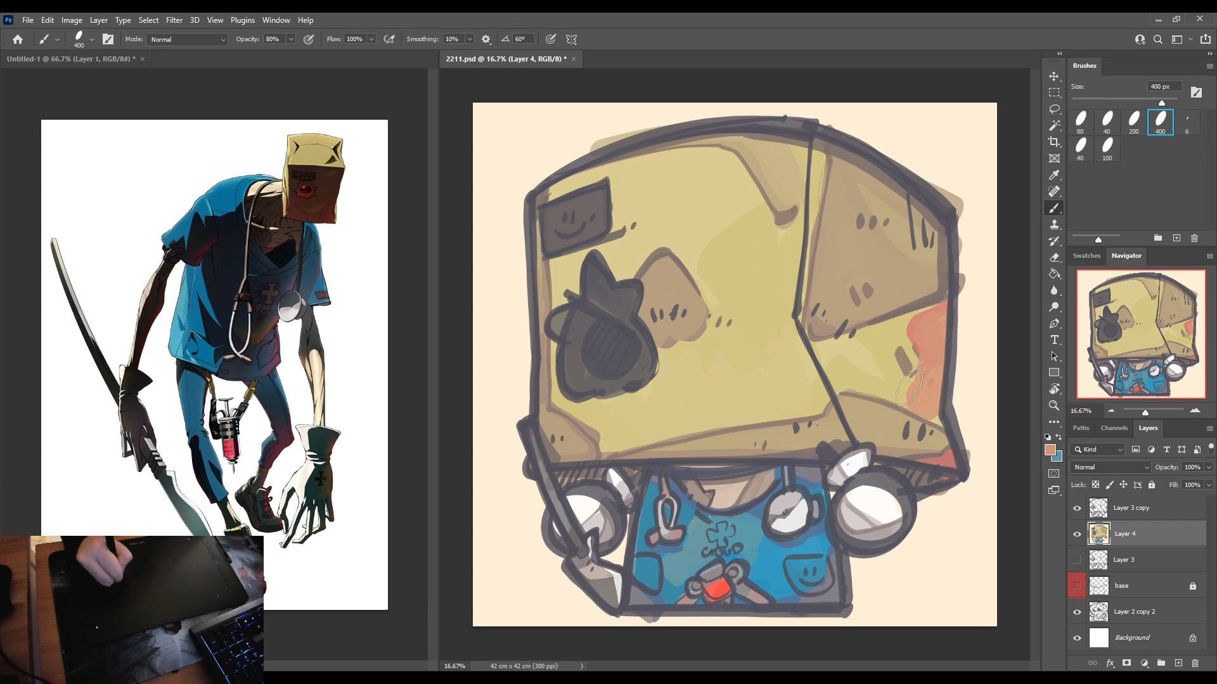
Task: Open the brush Mode Normal dropdown
Action: click(x=187, y=39)
